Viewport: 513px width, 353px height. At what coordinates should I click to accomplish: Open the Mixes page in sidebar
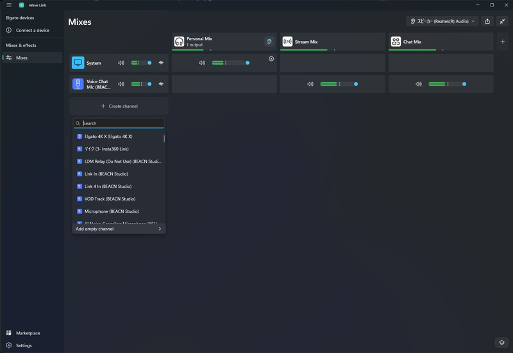click(32, 58)
